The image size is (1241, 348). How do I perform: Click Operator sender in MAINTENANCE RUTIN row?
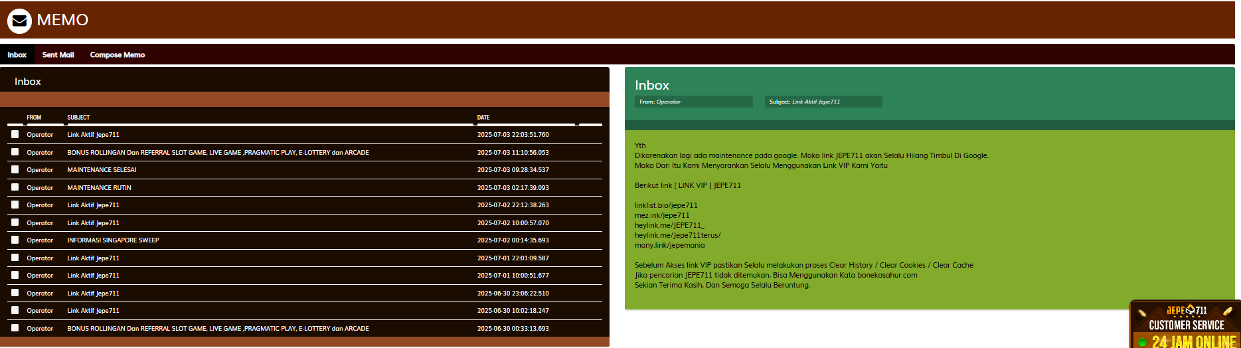(x=40, y=188)
